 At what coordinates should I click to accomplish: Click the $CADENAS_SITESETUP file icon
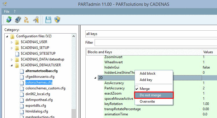click(17, 54)
